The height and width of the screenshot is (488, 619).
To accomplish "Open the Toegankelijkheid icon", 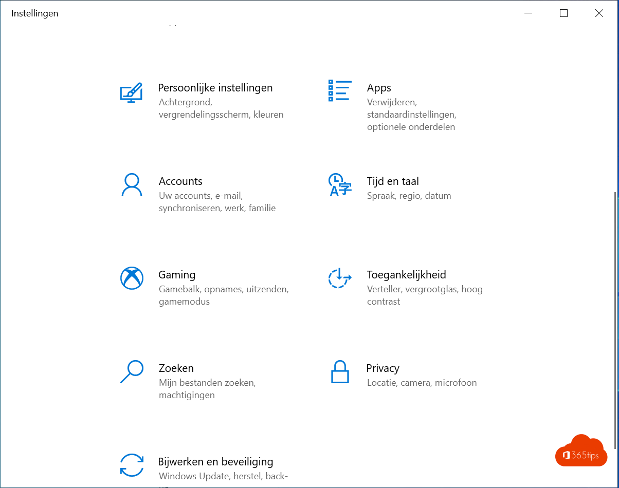I will 340,278.
